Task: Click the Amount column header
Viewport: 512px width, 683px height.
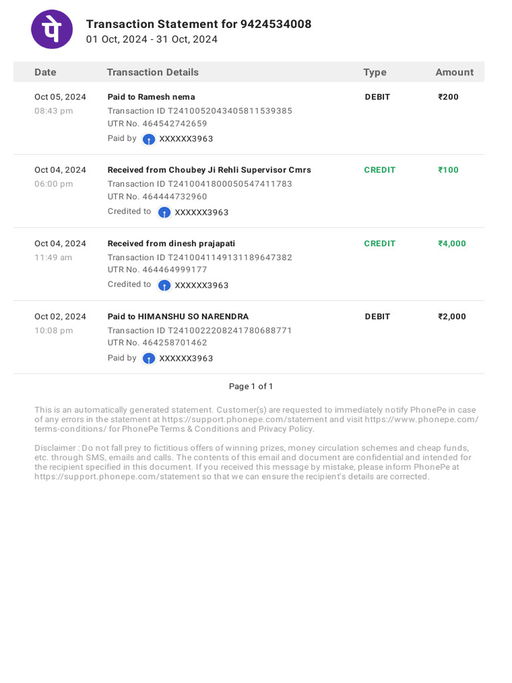Action: coord(454,72)
